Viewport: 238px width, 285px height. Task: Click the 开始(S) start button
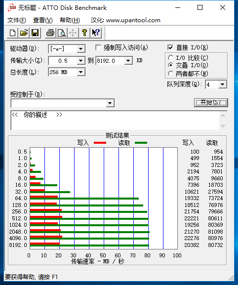[x=211, y=103]
